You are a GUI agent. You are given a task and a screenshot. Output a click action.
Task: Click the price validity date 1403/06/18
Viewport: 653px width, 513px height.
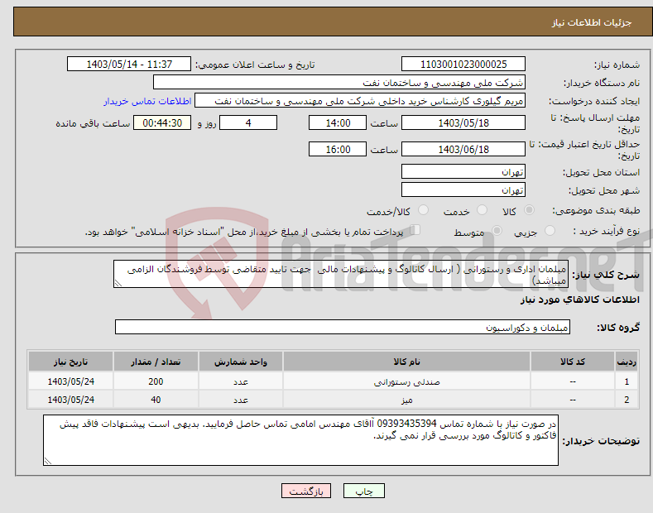pos(463,149)
